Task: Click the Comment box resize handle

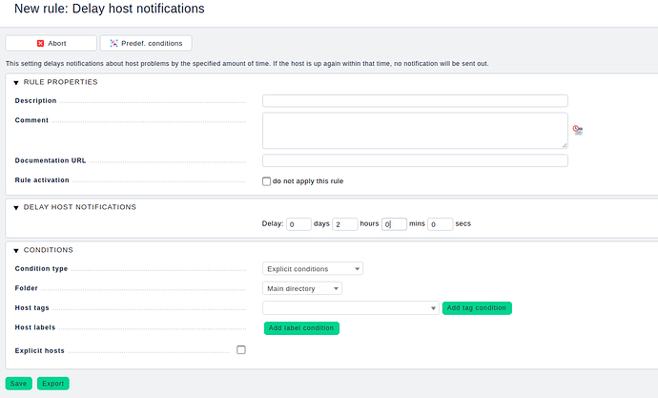Action: (x=565, y=145)
